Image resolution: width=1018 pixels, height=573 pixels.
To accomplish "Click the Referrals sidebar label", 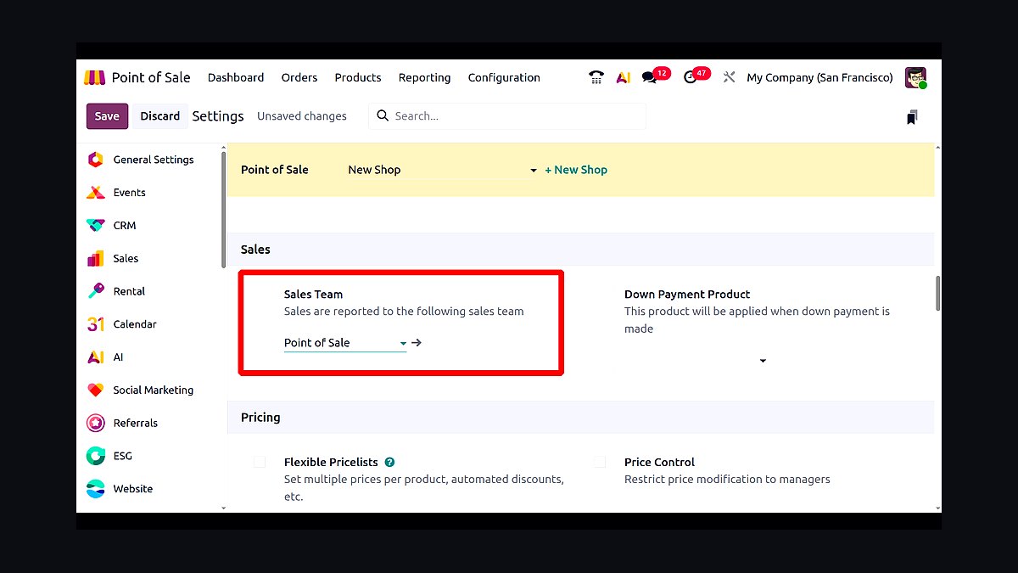I will 136,423.
